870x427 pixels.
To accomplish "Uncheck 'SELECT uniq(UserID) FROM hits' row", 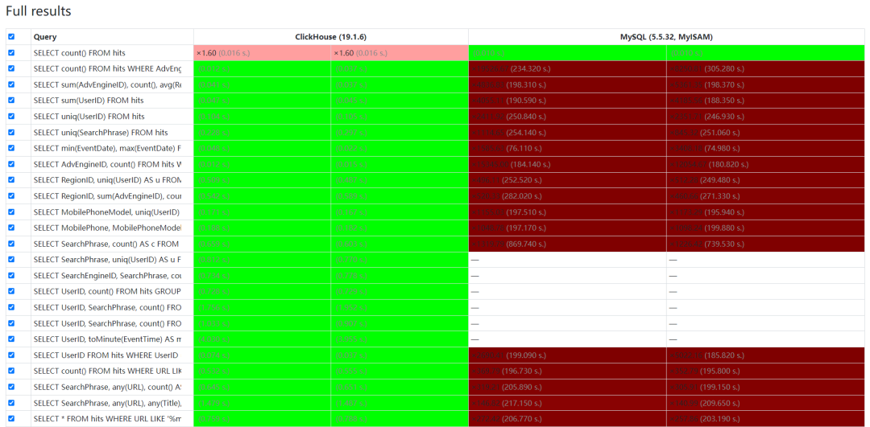I will [x=11, y=117].
